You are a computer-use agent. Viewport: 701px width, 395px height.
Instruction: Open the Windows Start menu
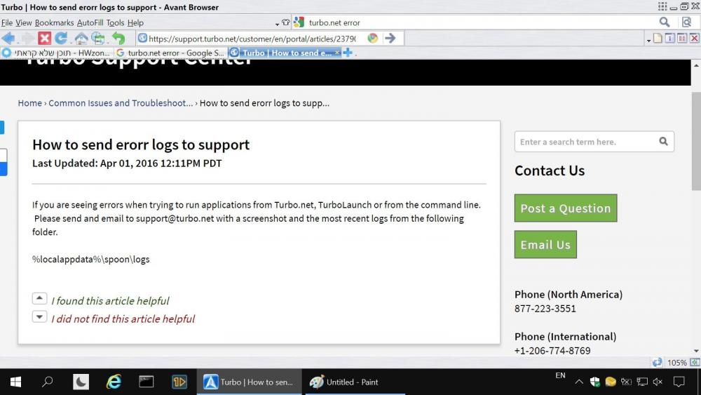pos(15,382)
